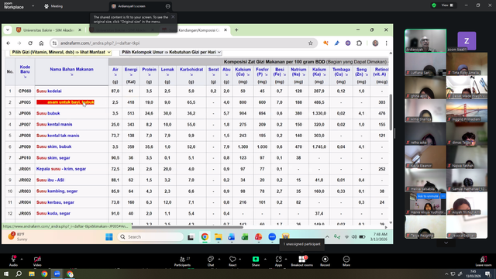Open the Chrome profile avatar
Screen dimensions: 496x279
[375, 43]
